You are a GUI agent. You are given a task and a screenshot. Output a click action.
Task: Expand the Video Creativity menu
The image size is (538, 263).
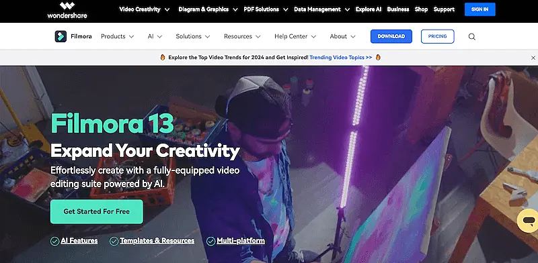click(x=145, y=9)
